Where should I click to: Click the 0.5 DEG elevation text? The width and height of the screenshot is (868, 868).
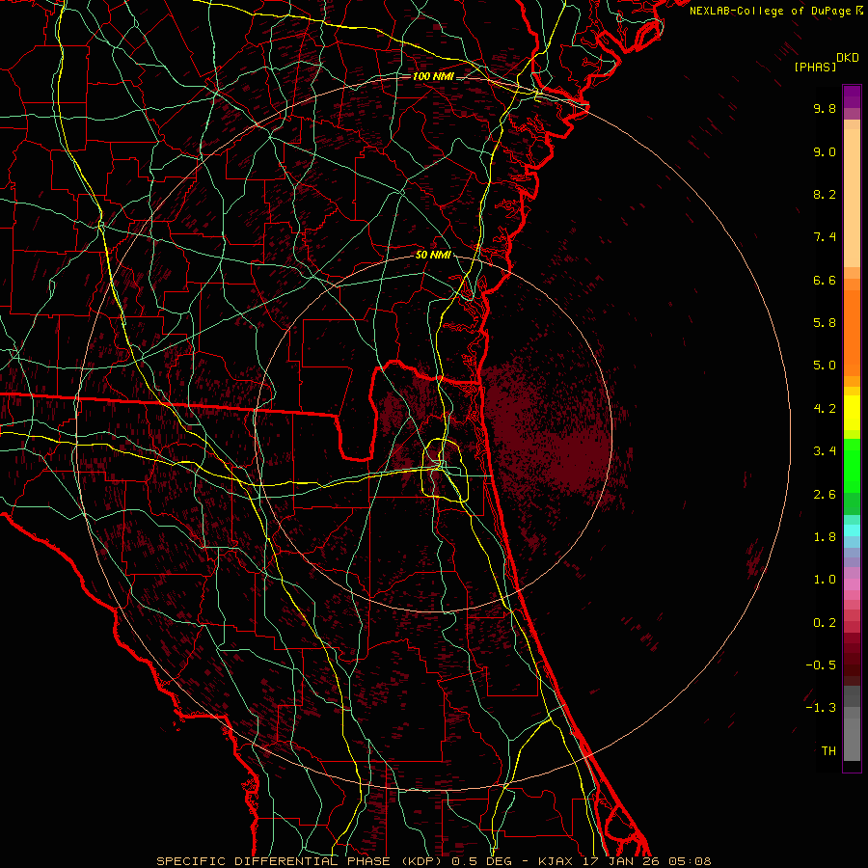(x=483, y=861)
